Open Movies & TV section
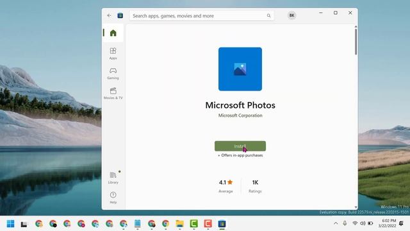 click(x=113, y=94)
